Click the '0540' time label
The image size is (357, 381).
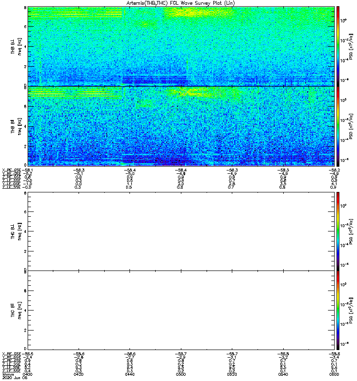283,374
